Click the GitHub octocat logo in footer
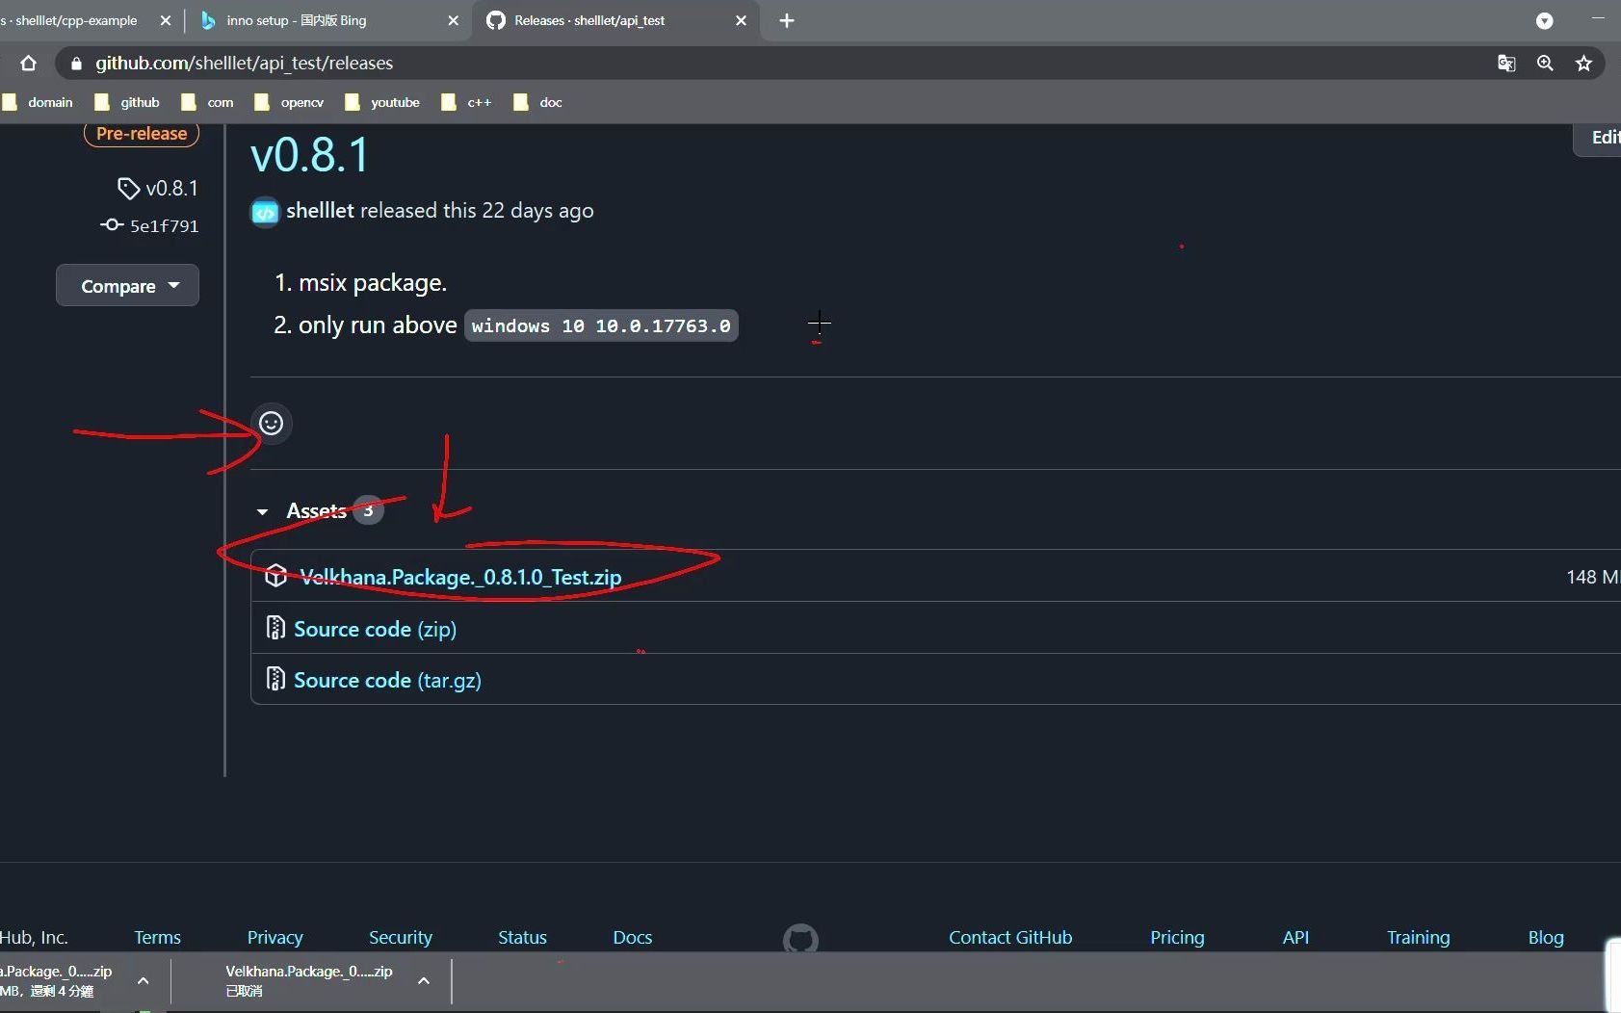This screenshot has height=1013, width=1621. pyautogui.click(x=800, y=938)
